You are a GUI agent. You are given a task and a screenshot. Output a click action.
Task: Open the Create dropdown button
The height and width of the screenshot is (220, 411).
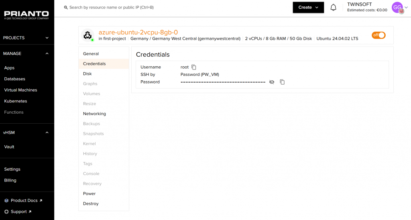coord(308,8)
